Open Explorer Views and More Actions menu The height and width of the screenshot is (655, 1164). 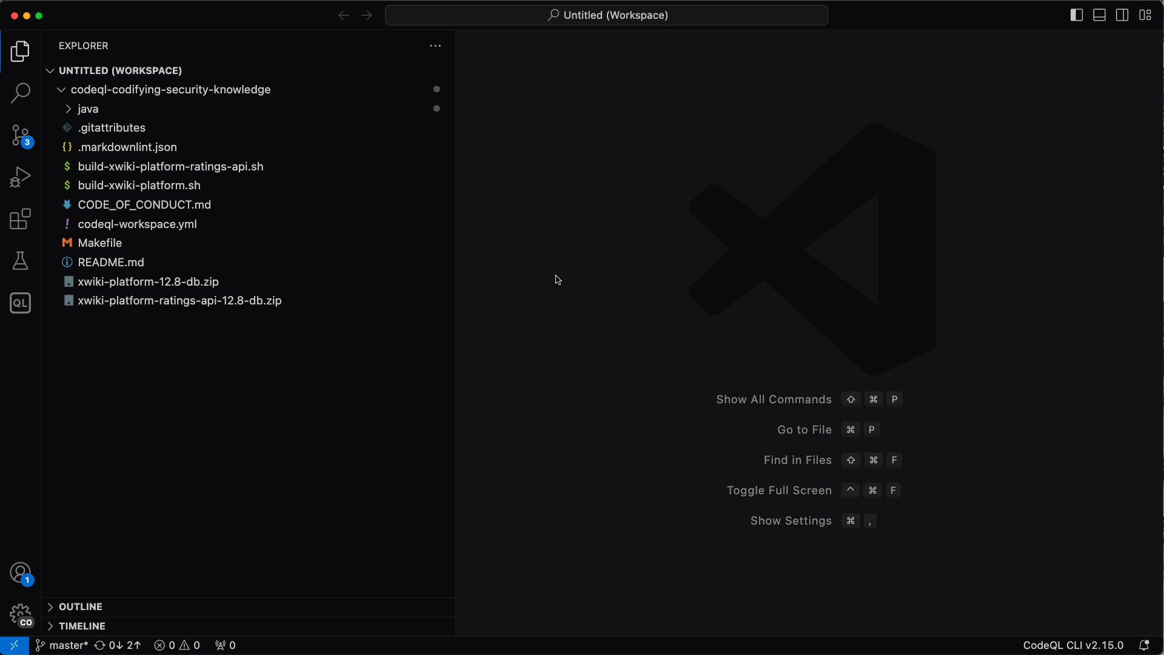435,46
